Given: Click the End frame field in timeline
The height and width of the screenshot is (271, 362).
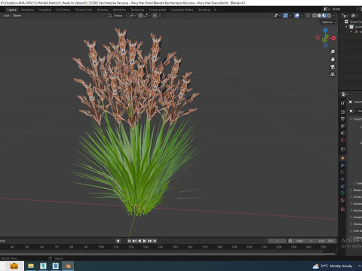Looking at the screenshot, I should 326,241.
